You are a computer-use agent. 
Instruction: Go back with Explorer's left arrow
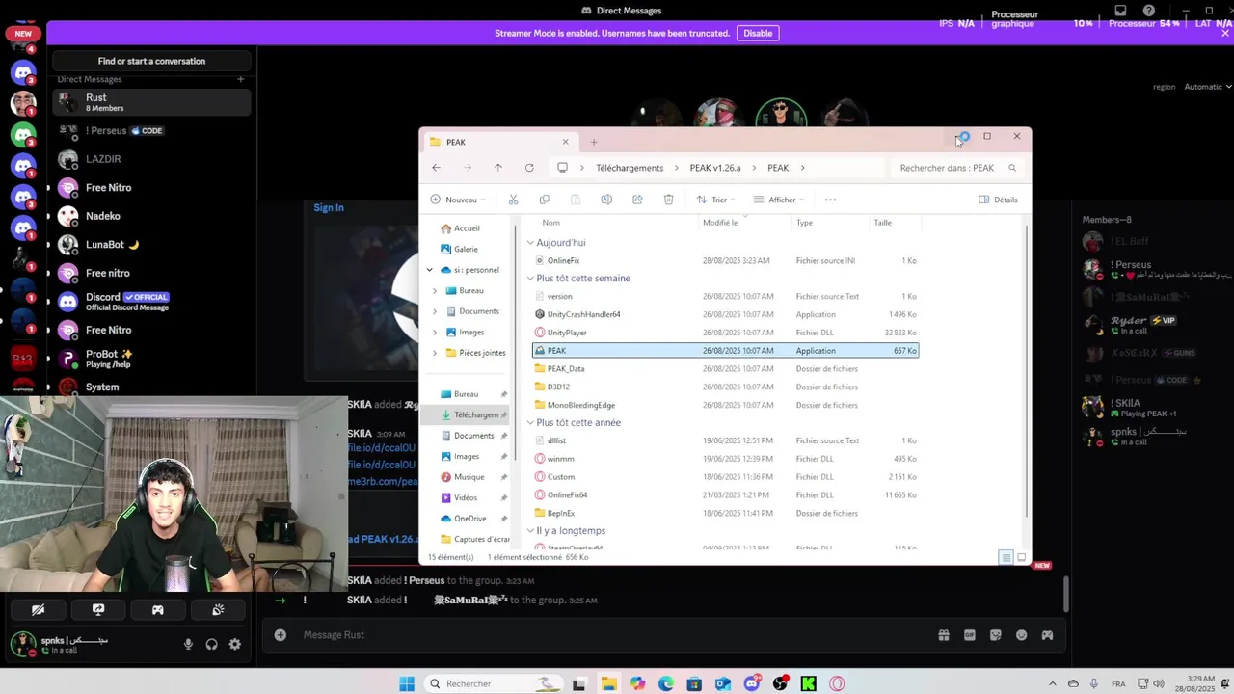(x=436, y=168)
